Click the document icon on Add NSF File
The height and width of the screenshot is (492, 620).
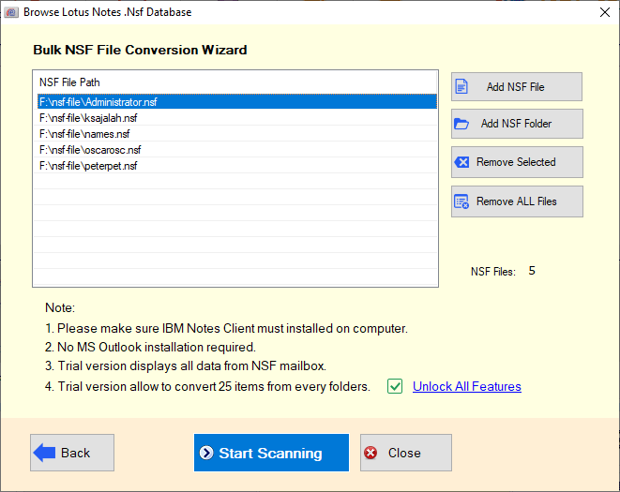pyautogui.click(x=461, y=87)
